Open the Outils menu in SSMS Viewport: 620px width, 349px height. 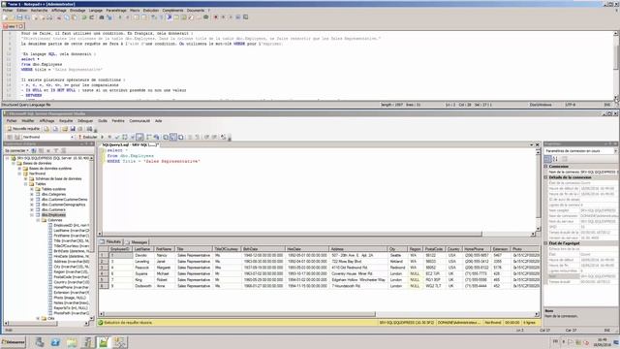[103, 120]
